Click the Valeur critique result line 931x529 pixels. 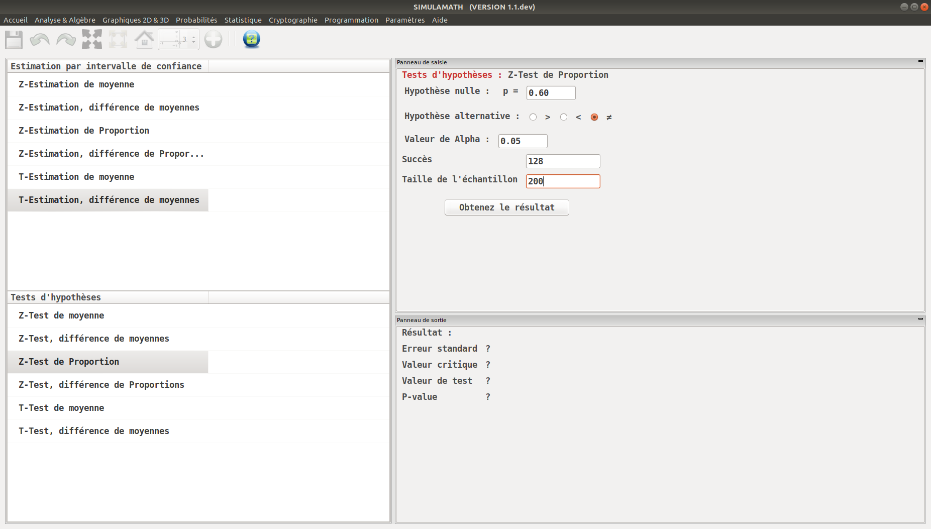(x=446, y=365)
